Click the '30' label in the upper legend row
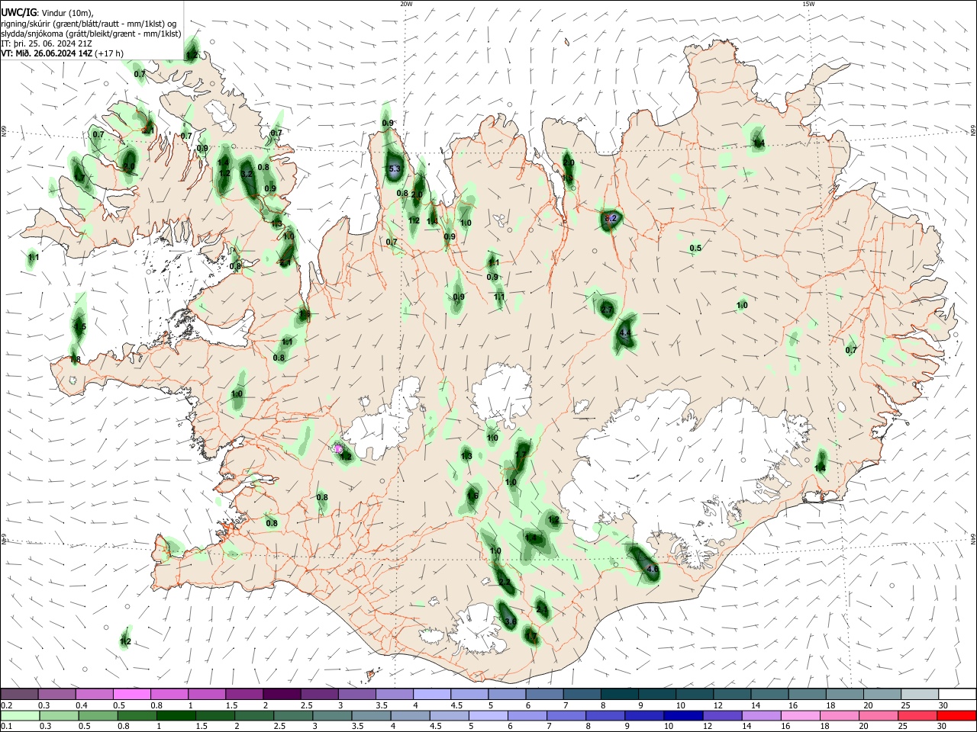 (x=943, y=705)
